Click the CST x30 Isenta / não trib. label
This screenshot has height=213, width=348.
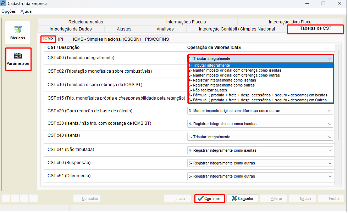tap(99, 123)
